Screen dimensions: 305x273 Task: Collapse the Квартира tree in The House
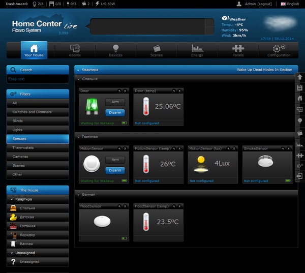pyautogui.click(x=12, y=199)
